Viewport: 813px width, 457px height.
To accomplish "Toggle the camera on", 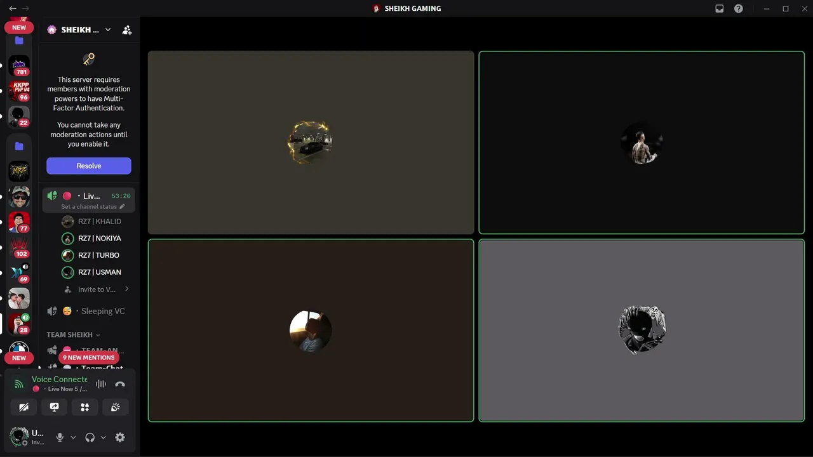I will [x=24, y=407].
